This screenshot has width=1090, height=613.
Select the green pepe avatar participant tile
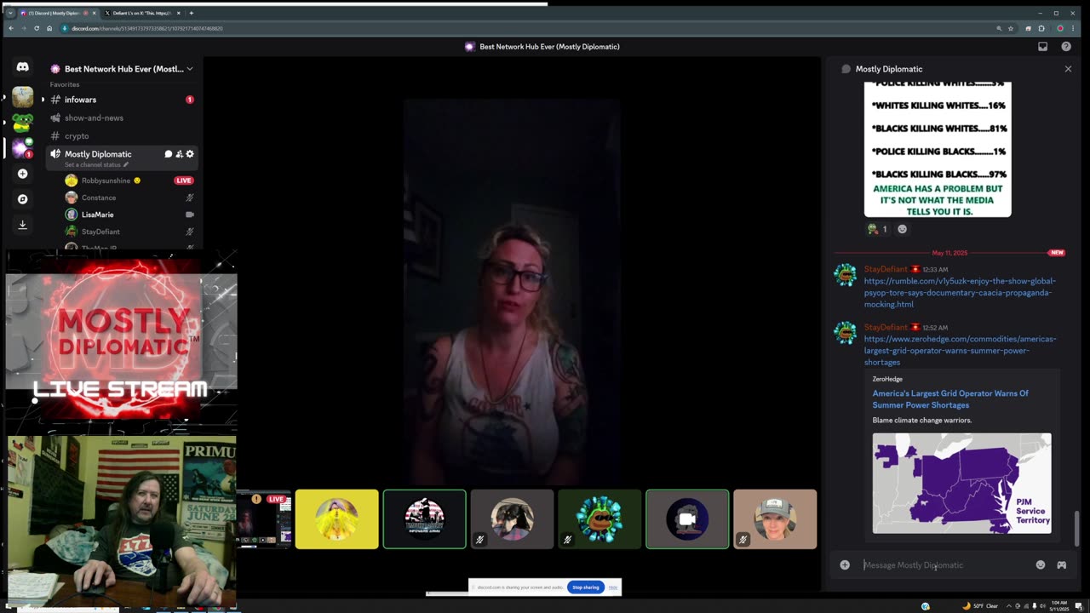pyautogui.click(x=599, y=518)
